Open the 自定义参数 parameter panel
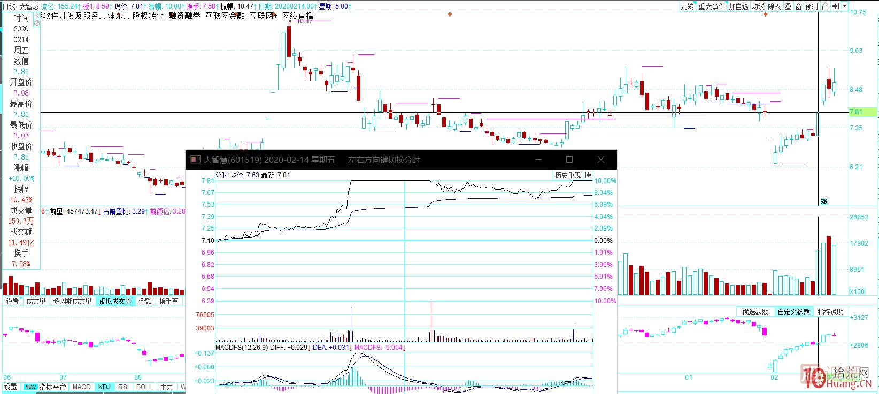The height and width of the screenshot is (394, 879). [x=793, y=312]
